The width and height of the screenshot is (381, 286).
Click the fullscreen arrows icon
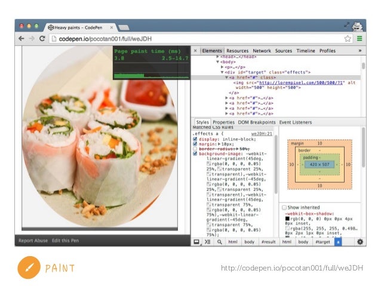pos(346,25)
